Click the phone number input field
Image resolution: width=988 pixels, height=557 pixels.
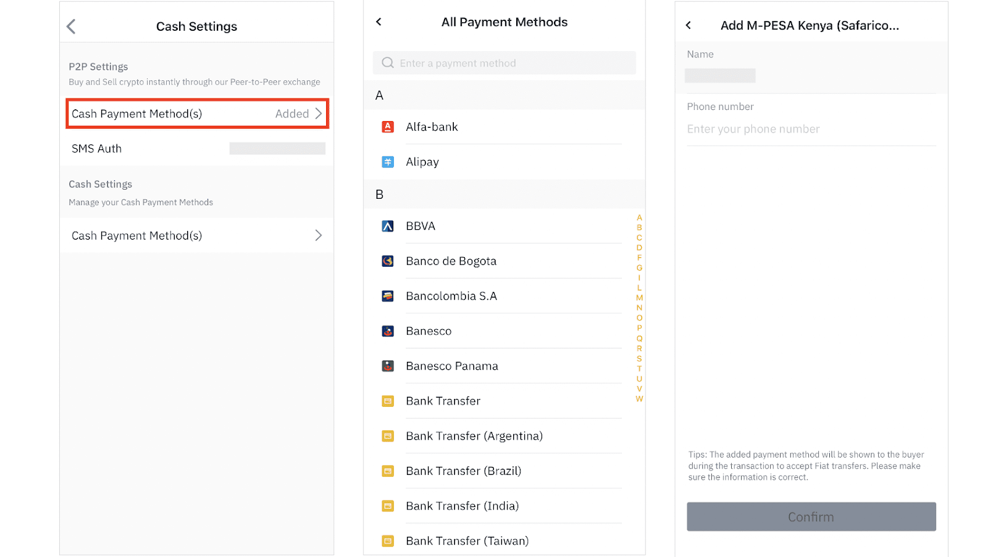point(811,129)
